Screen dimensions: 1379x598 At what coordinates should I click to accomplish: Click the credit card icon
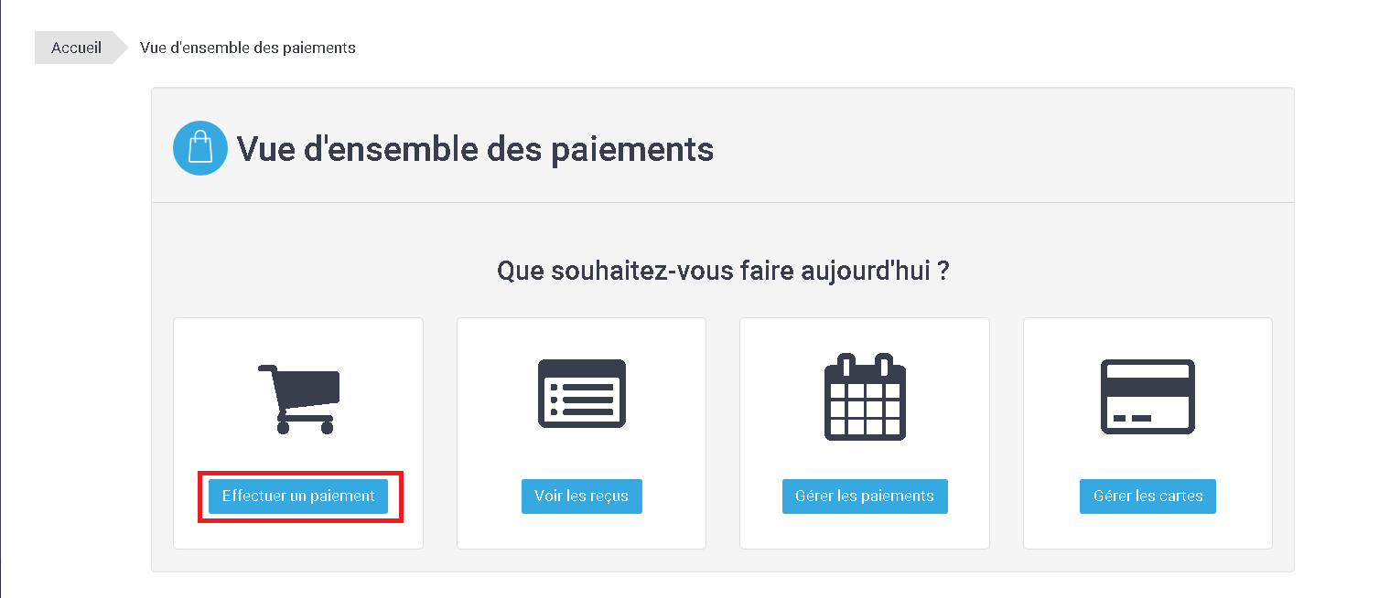point(1147,396)
